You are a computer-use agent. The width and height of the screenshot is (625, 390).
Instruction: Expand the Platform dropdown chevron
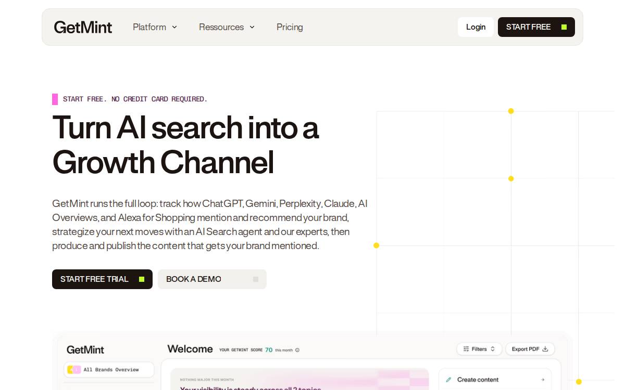[x=174, y=27]
